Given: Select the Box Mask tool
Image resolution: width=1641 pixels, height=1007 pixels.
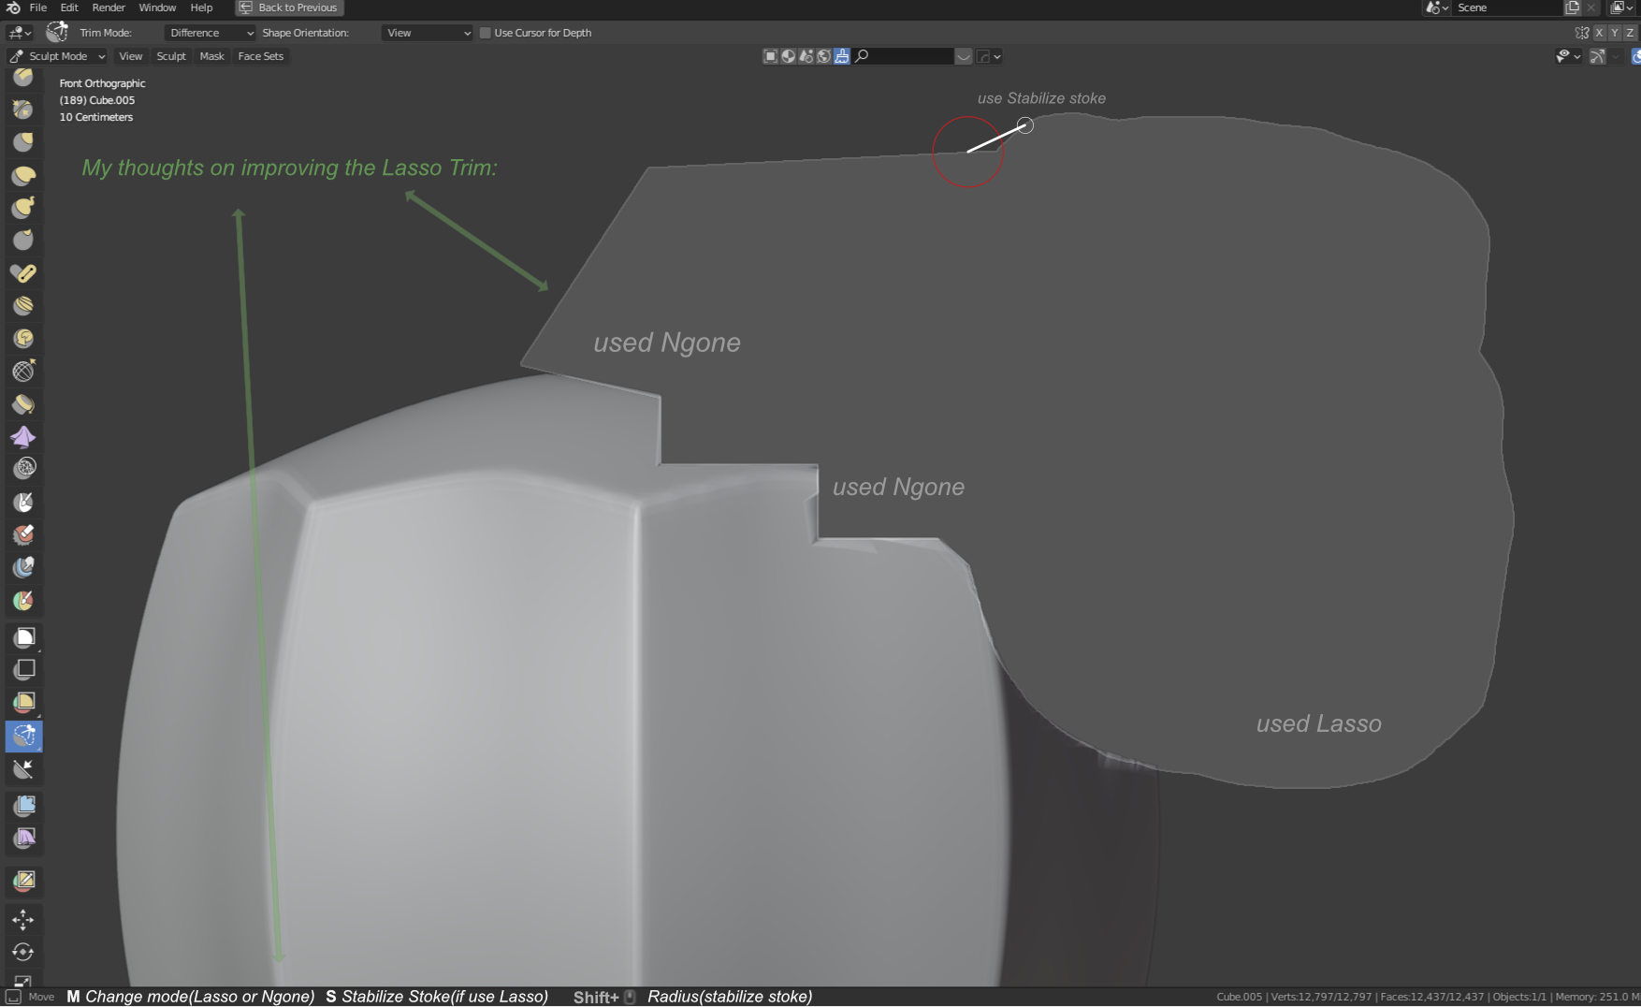Looking at the screenshot, I should [x=23, y=637].
